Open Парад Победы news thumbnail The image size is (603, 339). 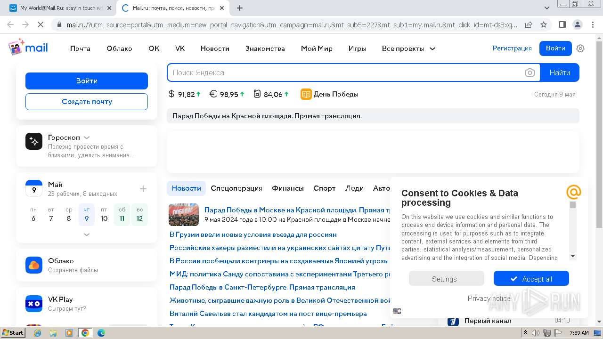click(x=184, y=215)
